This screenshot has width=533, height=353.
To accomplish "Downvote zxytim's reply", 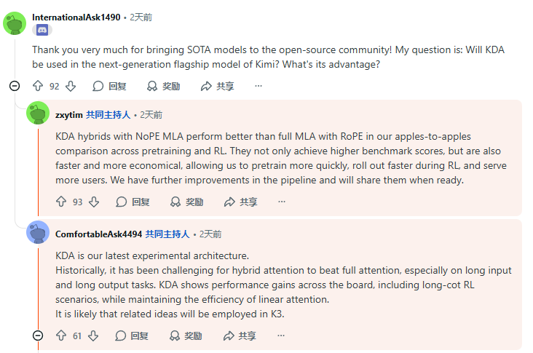I will coord(94,202).
